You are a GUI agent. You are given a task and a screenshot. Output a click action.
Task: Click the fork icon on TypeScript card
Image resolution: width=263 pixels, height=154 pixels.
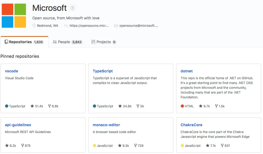click(x=138, y=106)
